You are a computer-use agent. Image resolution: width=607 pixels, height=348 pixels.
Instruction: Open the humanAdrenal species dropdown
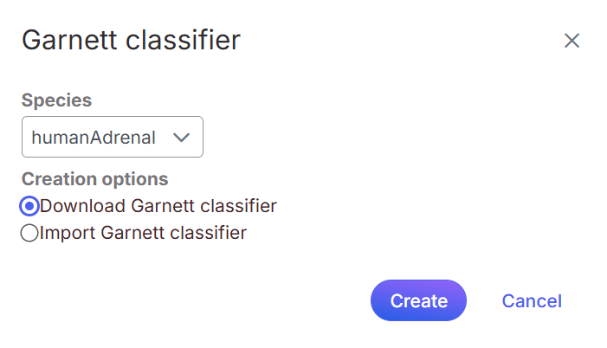113,137
